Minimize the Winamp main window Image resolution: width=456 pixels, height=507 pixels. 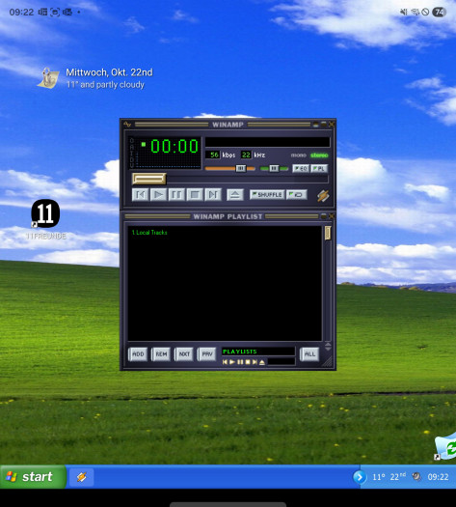click(x=316, y=125)
